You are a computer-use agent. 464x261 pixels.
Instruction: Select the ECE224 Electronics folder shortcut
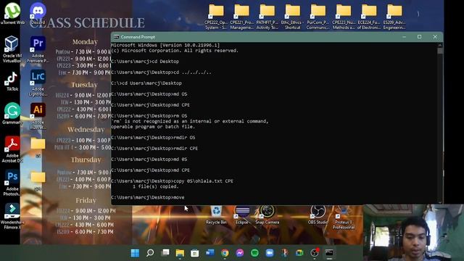(369, 17)
